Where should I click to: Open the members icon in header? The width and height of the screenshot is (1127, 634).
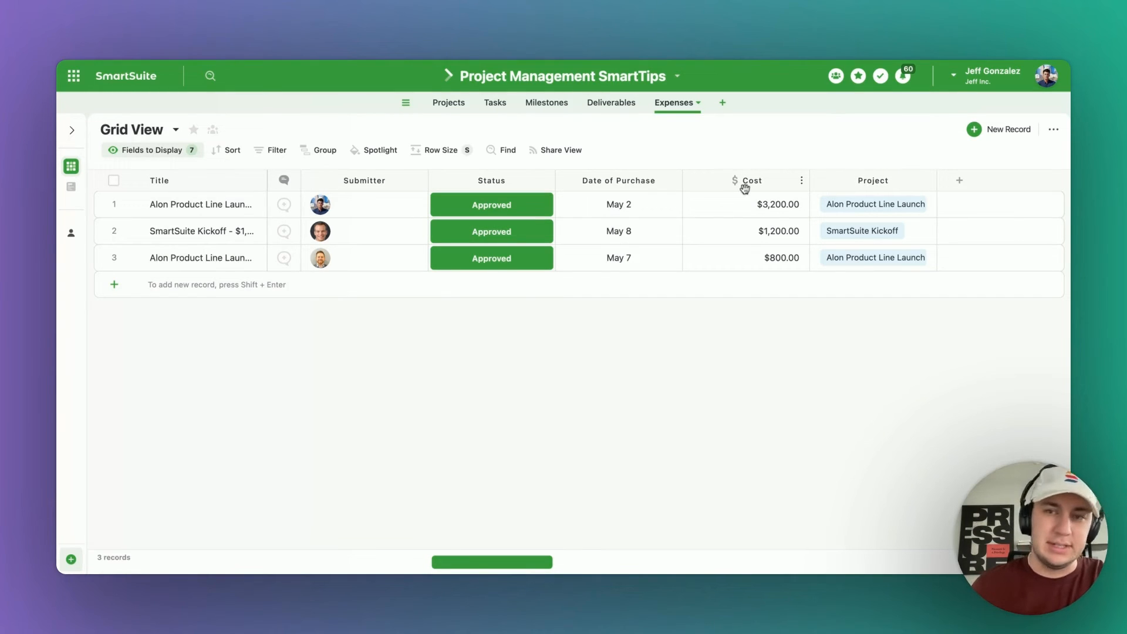click(836, 76)
